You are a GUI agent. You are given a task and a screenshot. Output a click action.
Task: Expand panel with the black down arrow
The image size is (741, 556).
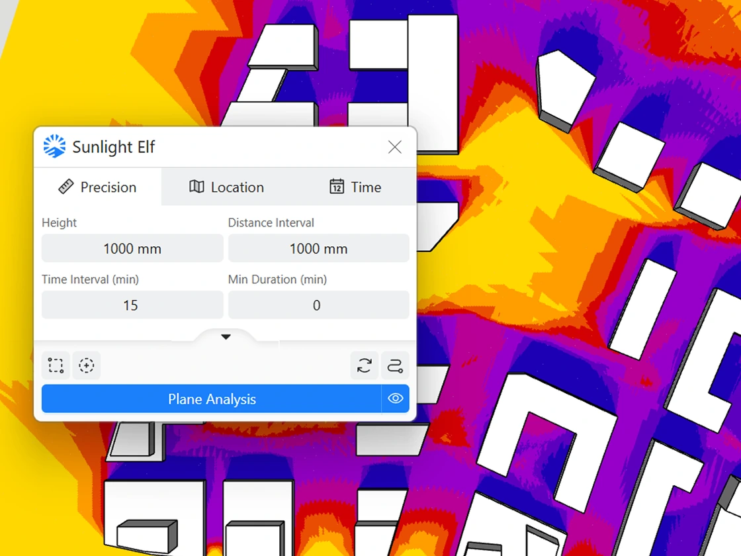click(226, 337)
